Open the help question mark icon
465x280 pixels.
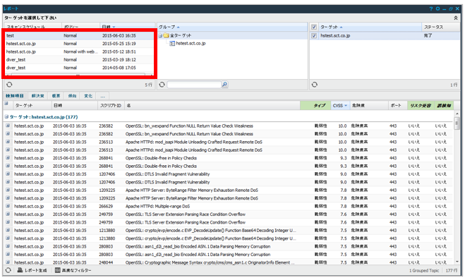(431, 8)
